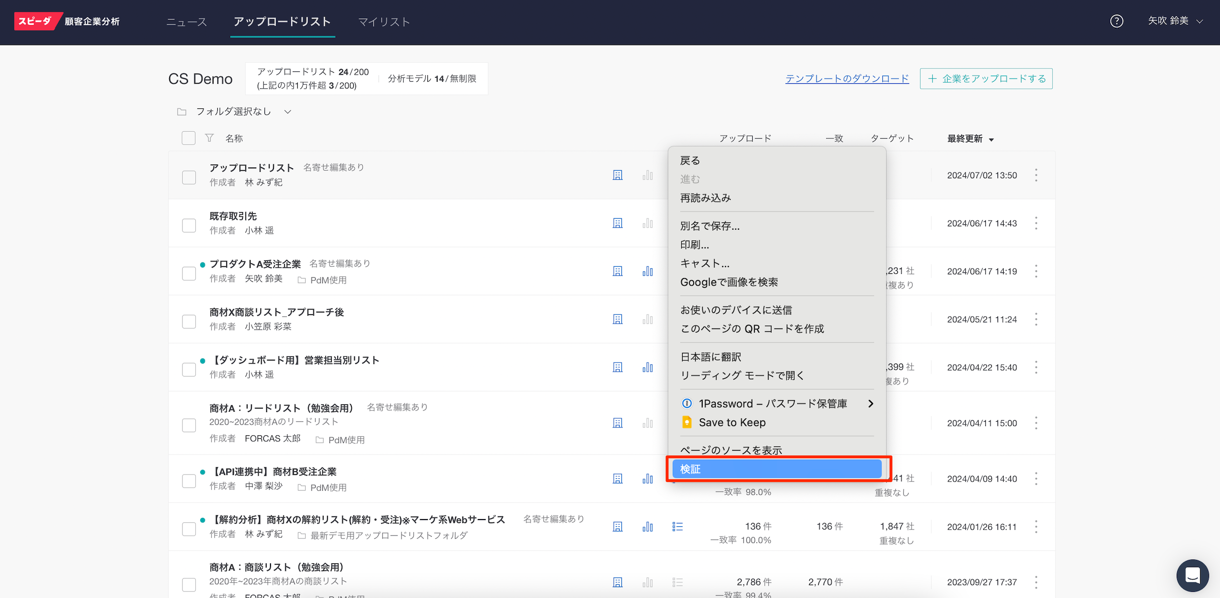Click bar chart icon for プロダクトA受注企業
Image resolution: width=1220 pixels, height=598 pixels.
point(648,271)
